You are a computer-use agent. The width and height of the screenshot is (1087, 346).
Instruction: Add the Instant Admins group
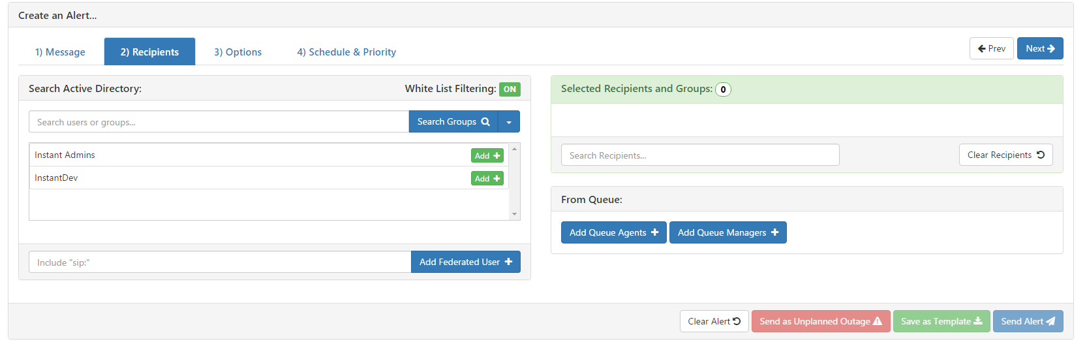coord(487,155)
